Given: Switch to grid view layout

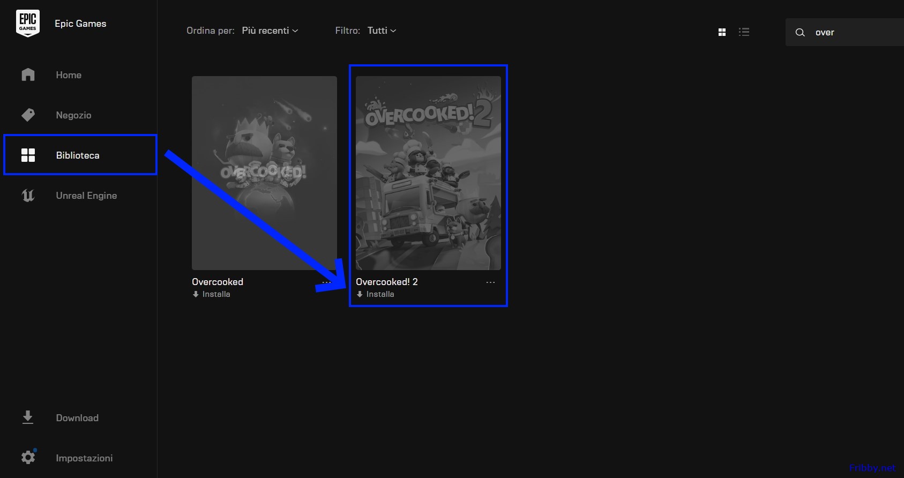Looking at the screenshot, I should (x=722, y=32).
